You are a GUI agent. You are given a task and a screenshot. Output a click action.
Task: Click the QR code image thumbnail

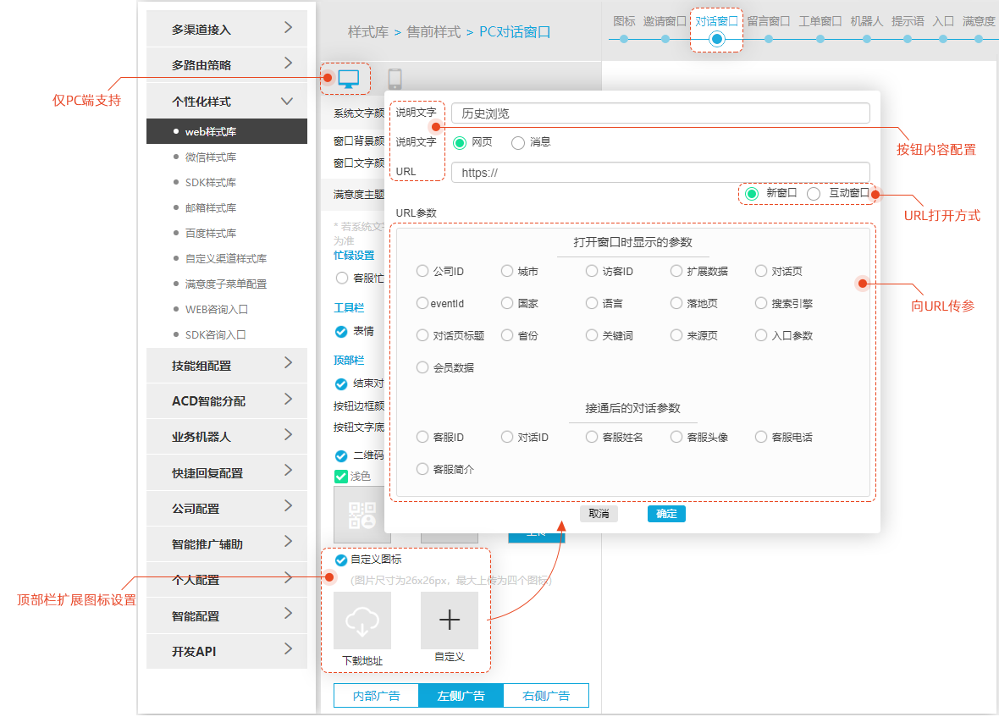[x=362, y=515]
